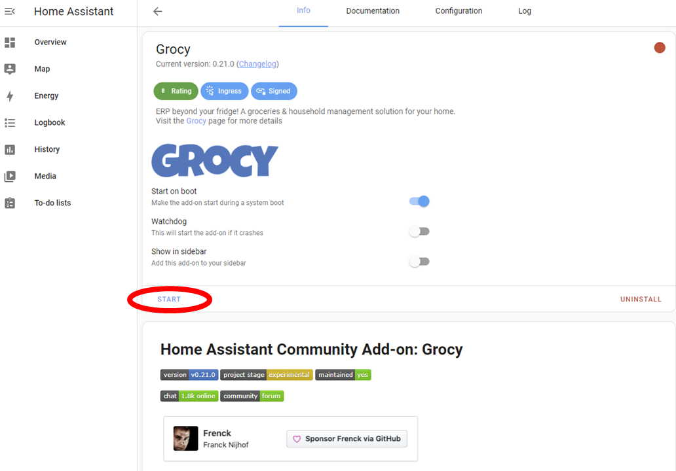This screenshot has height=471, width=676.
Task: Switch to the Configuration tab
Action: pyautogui.click(x=459, y=10)
